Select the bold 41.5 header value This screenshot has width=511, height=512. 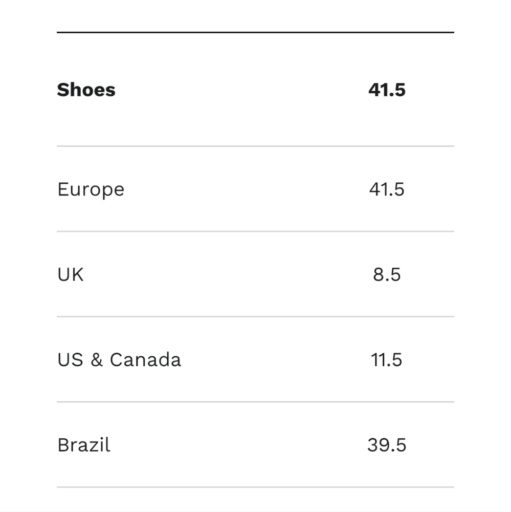click(x=387, y=90)
